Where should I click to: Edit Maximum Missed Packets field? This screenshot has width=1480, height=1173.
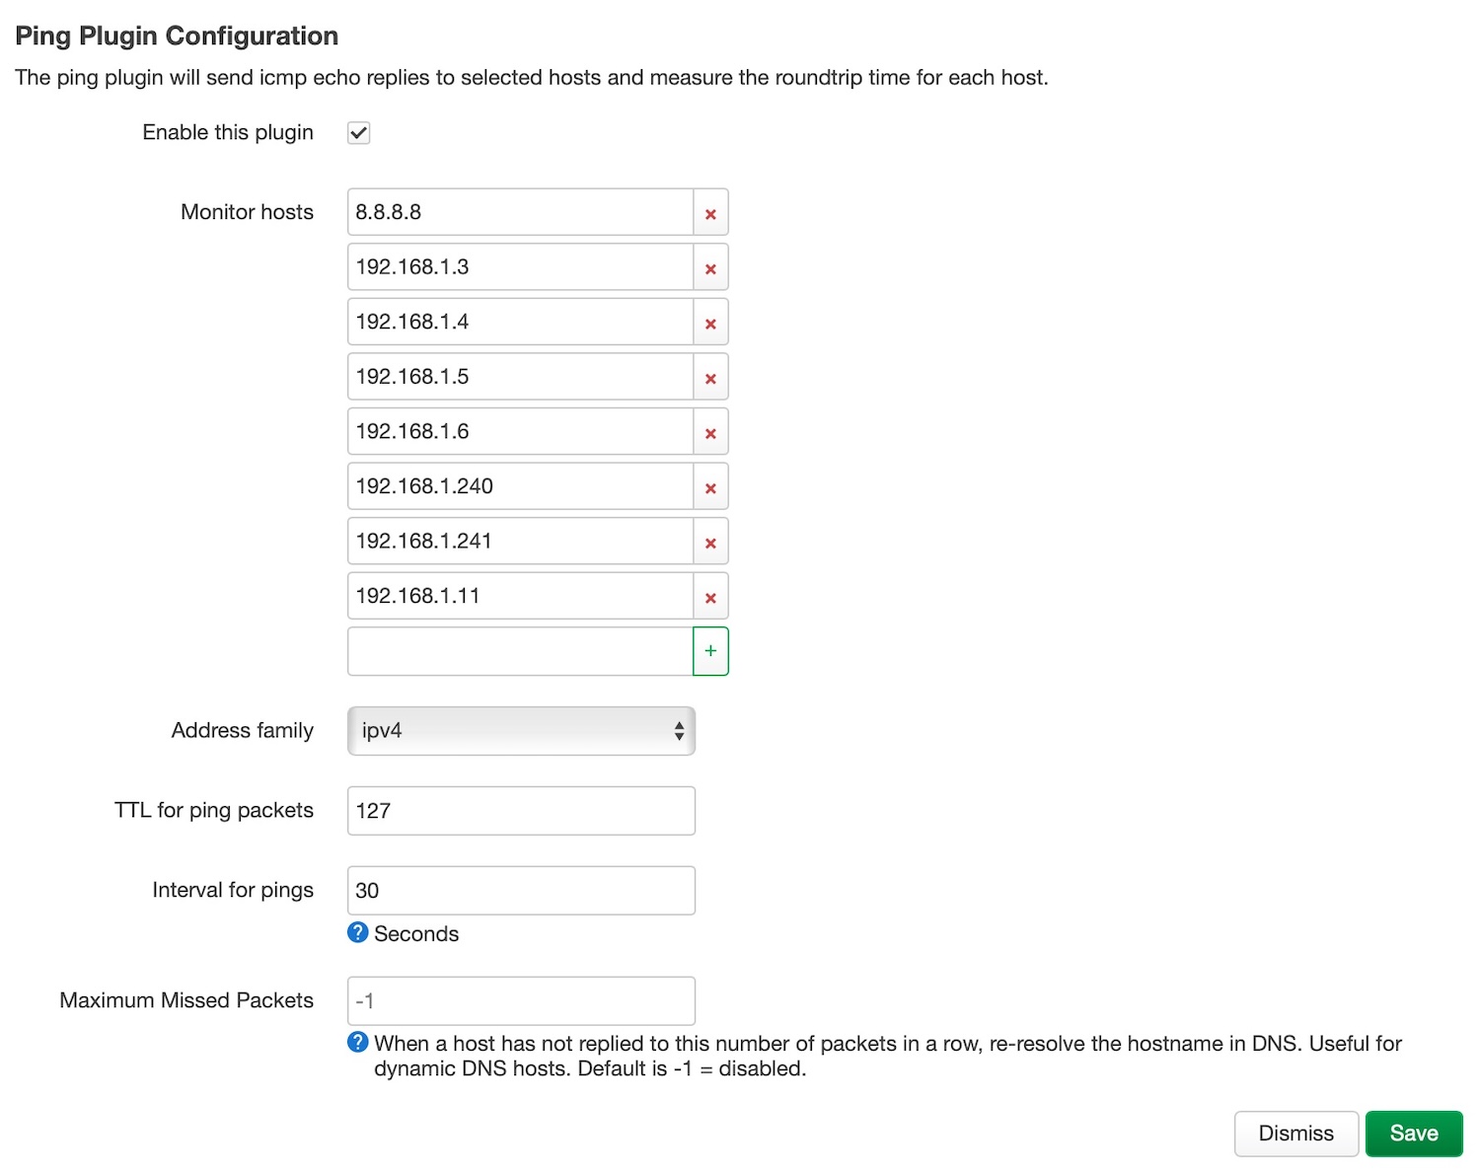tap(521, 1001)
